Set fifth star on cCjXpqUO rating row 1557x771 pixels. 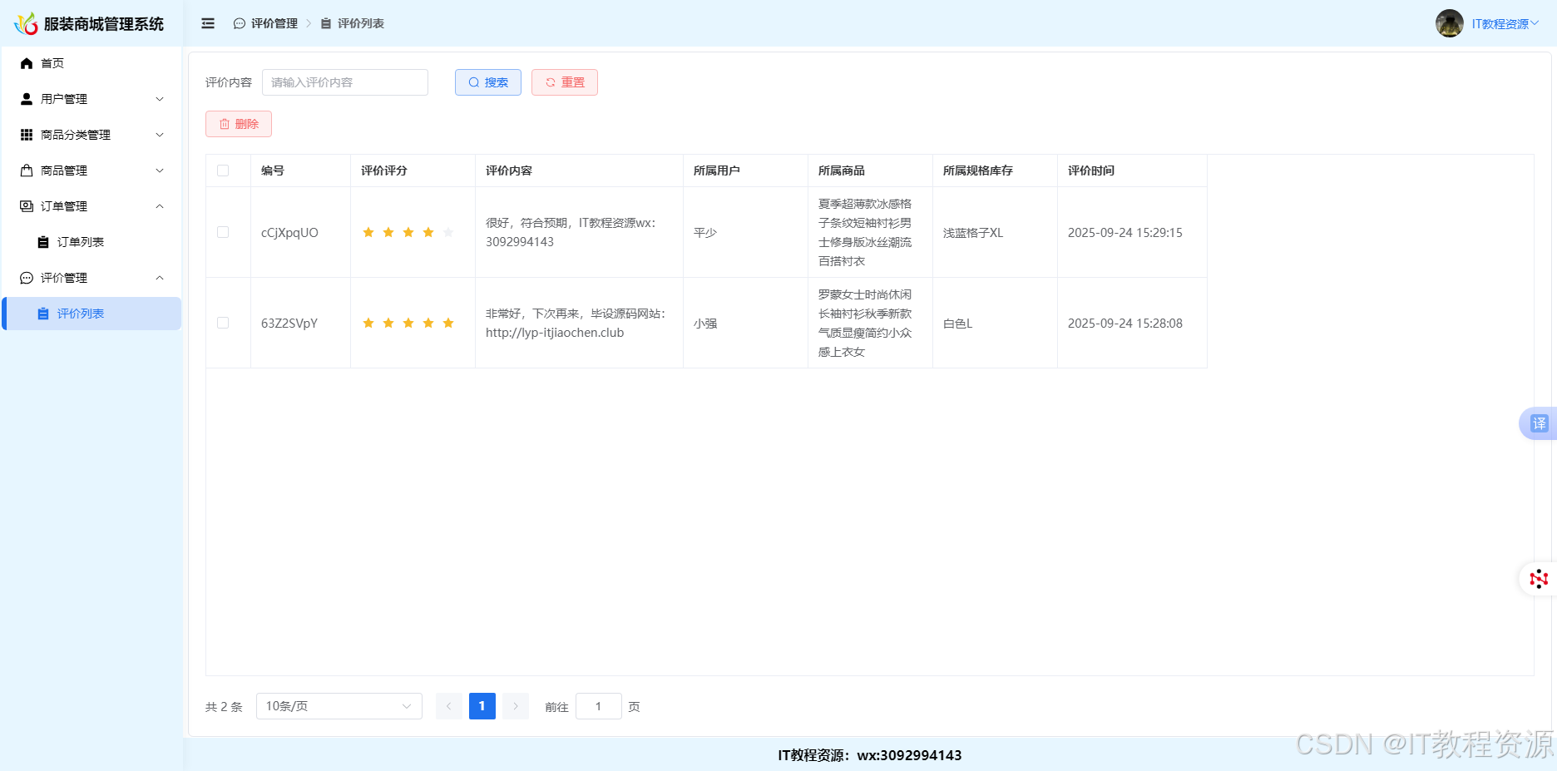[448, 232]
